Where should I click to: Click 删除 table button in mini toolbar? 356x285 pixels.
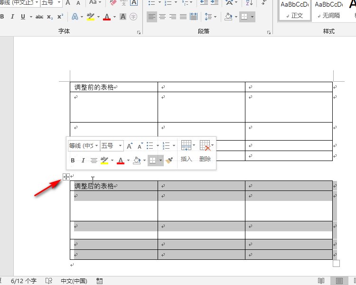point(205,151)
